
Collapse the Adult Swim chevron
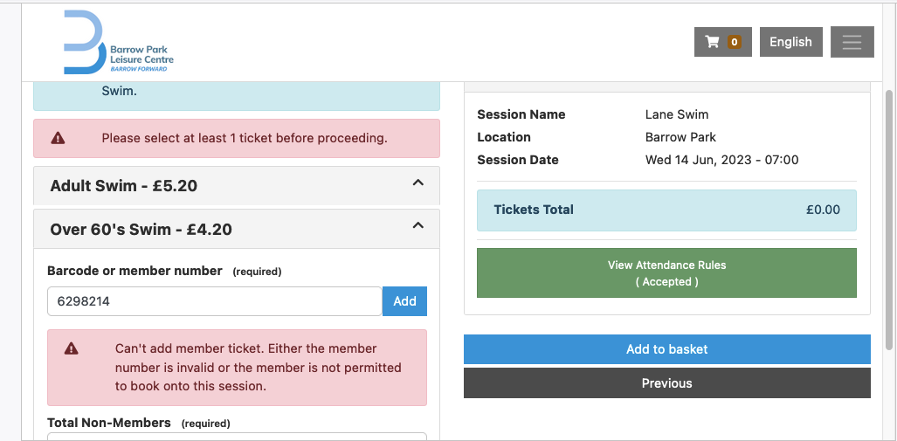click(x=418, y=183)
